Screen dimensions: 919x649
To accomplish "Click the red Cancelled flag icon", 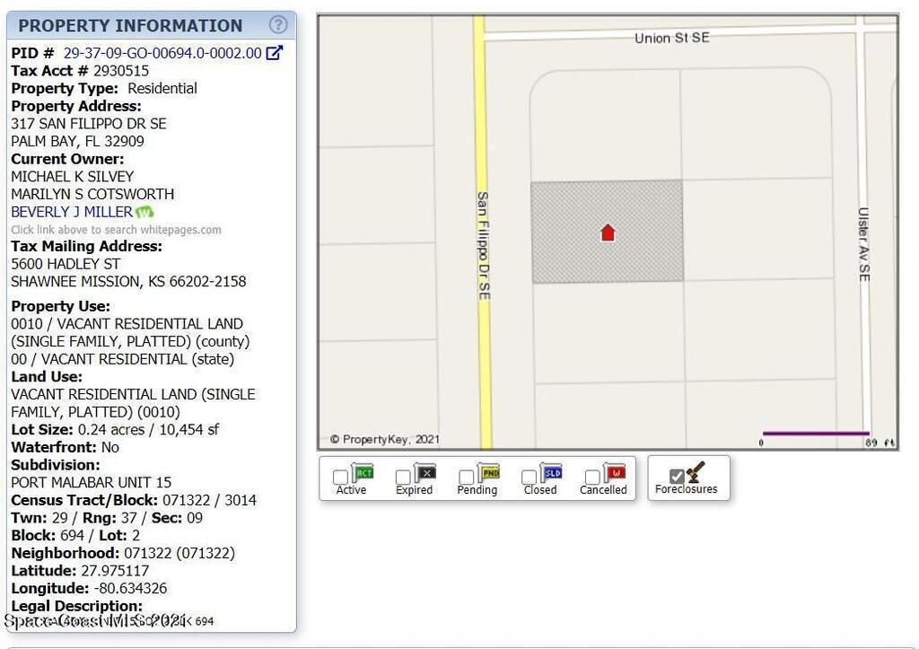I will [615, 472].
